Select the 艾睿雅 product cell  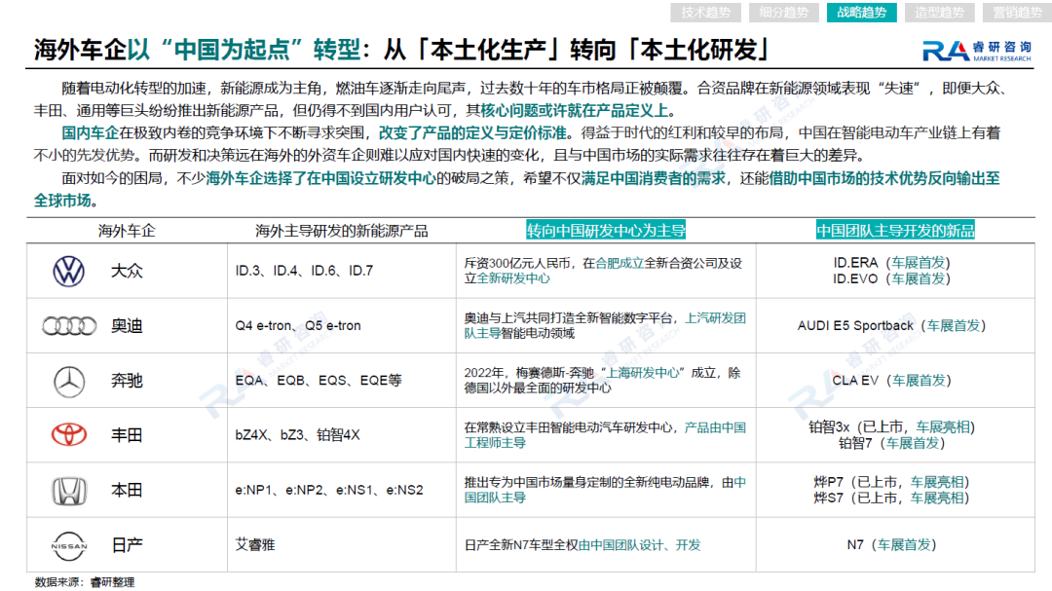pyautogui.click(x=255, y=545)
